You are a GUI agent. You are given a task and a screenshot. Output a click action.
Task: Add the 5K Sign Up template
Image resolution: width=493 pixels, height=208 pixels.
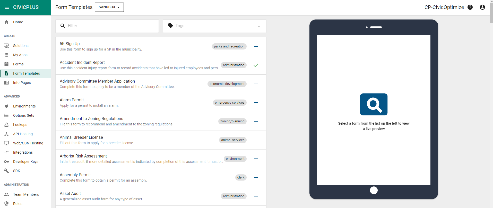[x=256, y=46]
